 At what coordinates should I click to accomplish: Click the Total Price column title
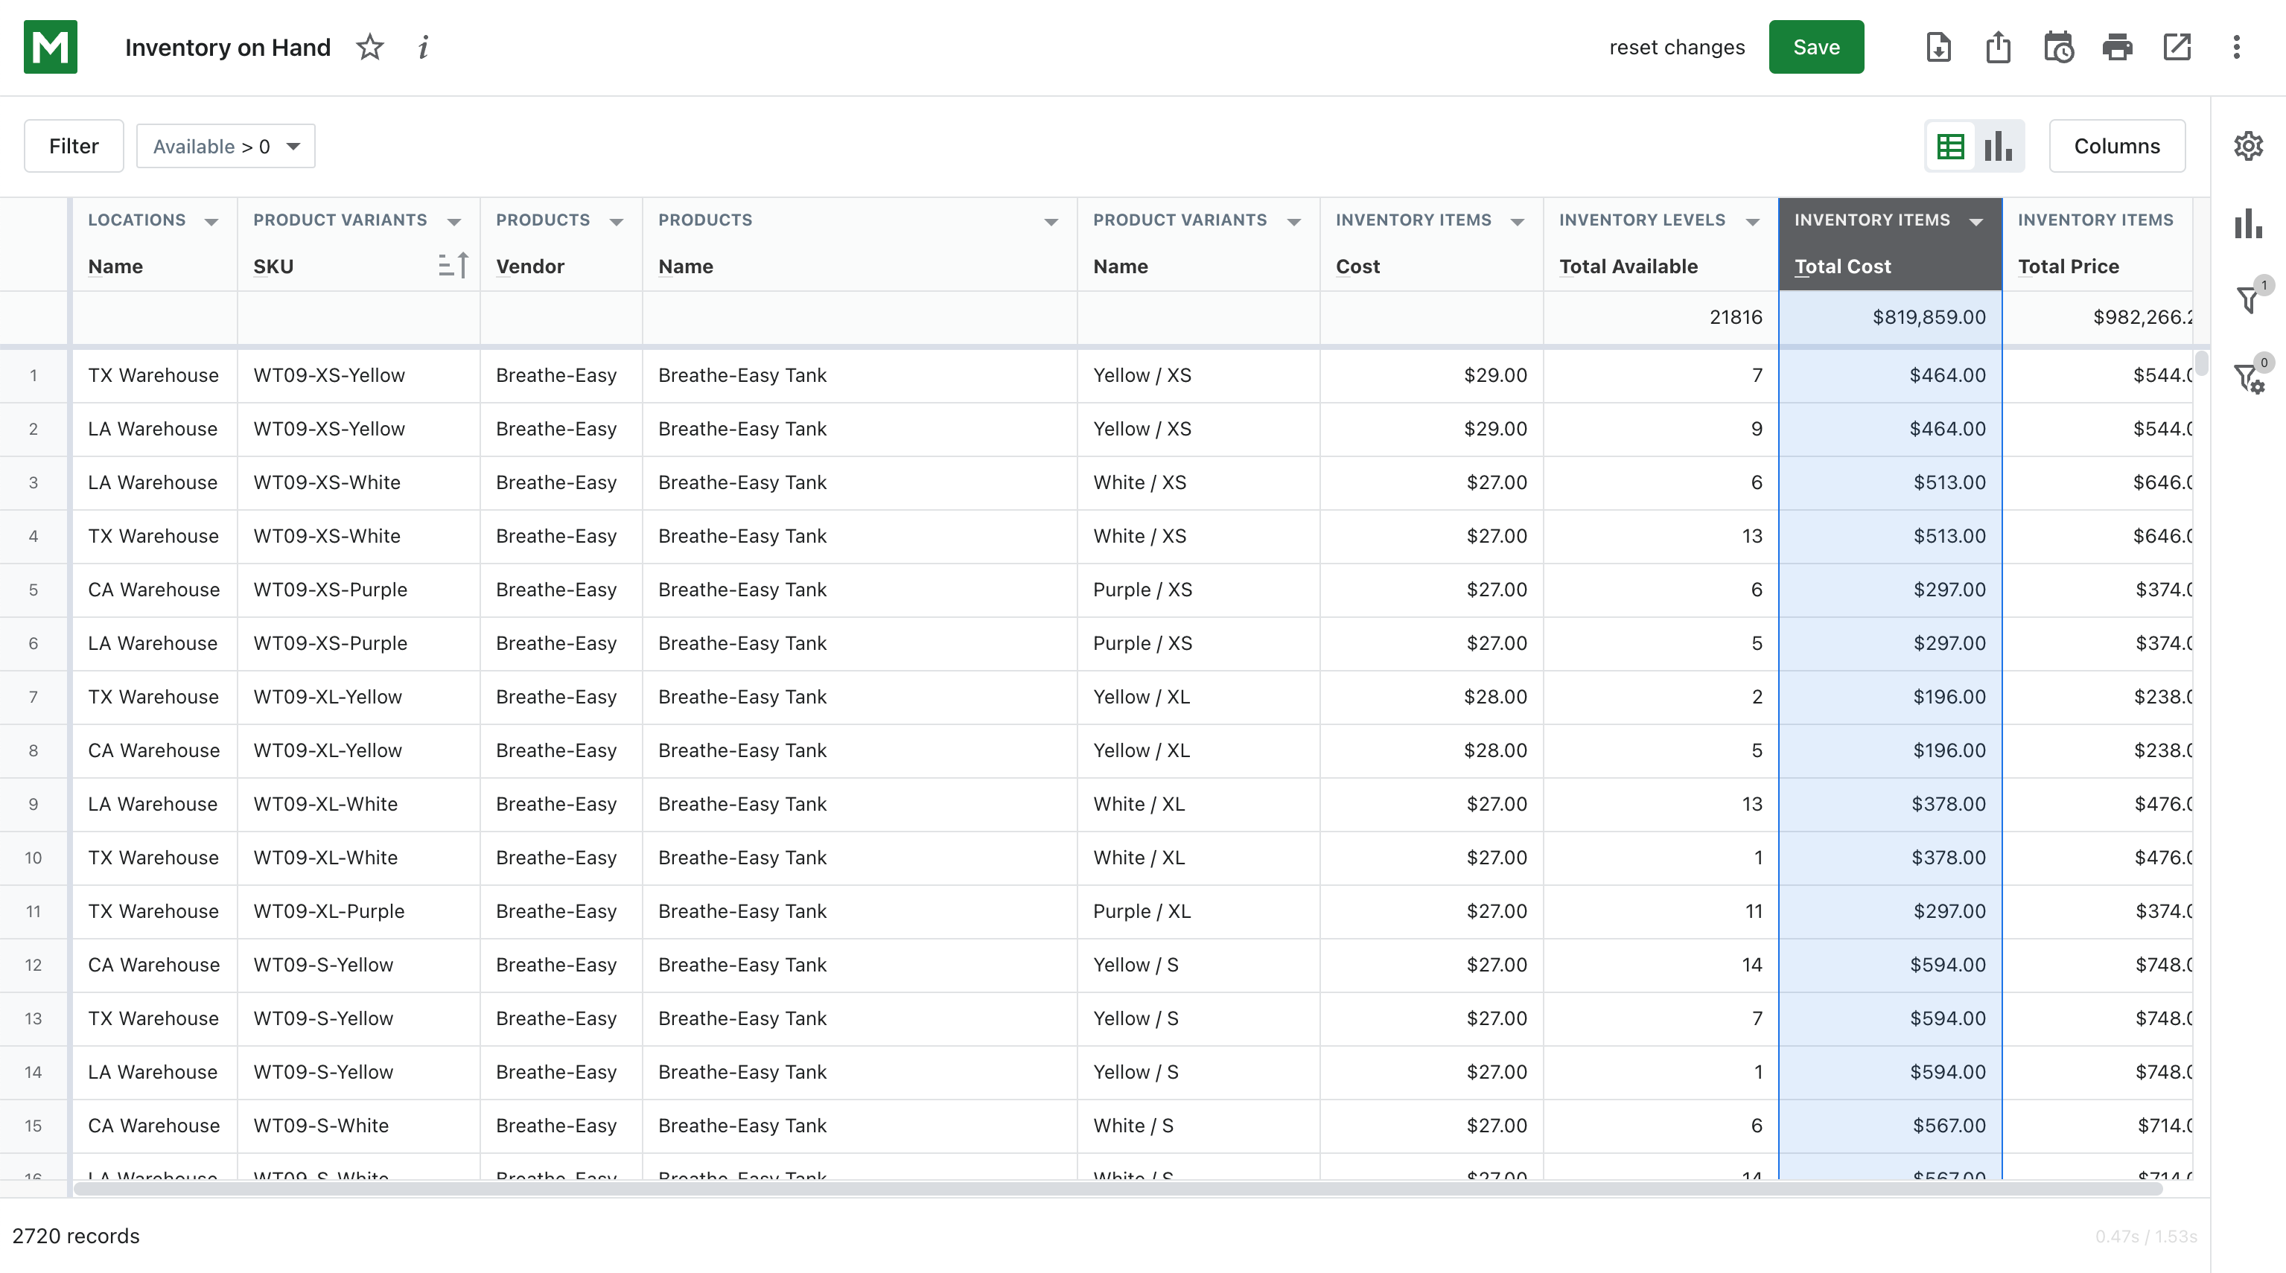coord(2068,266)
